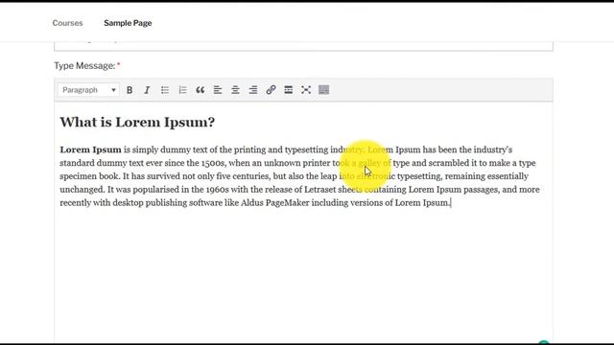Insert Read More tag
The width and height of the screenshot is (614, 345).
click(288, 90)
